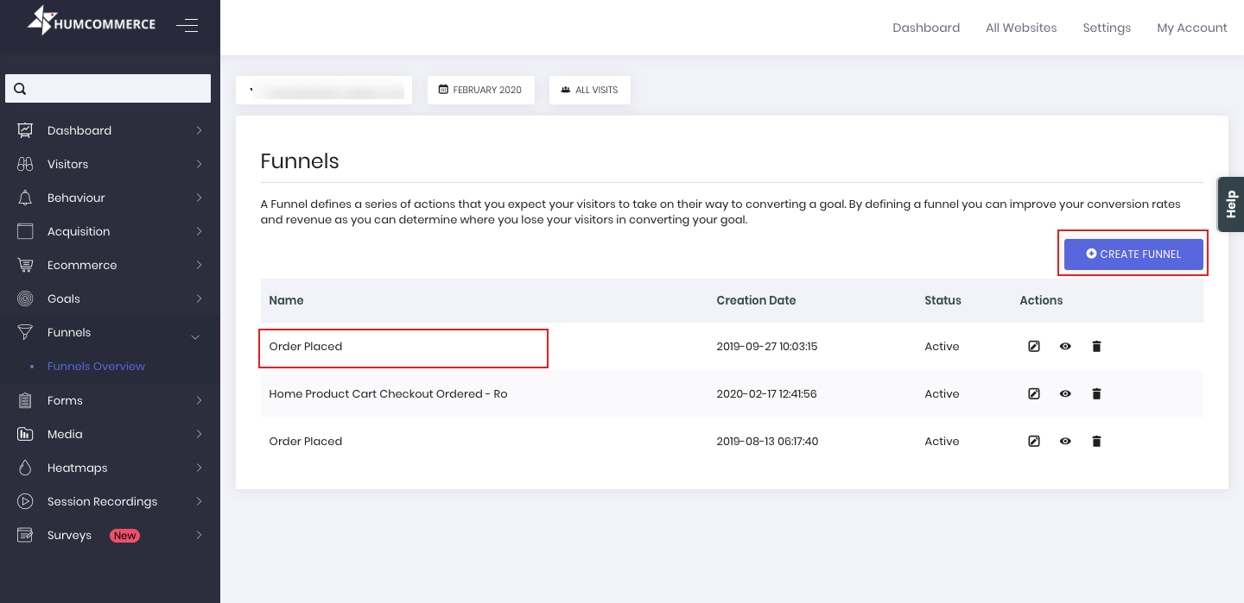Delete the first 'Order Placed' funnel using trash icon
Screen dimensions: 1244x603
1095,346
